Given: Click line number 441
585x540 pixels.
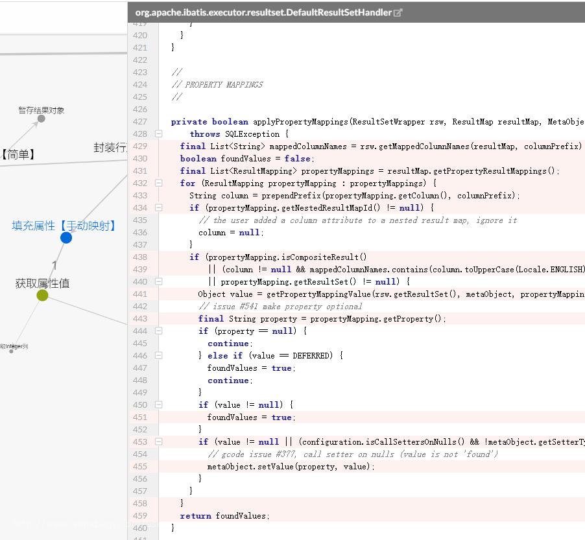Looking at the screenshot, I should tap(140, 294).
